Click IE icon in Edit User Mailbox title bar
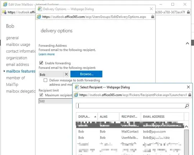The width and height of the screenshot is (194, 155). [x=5, y=4]
